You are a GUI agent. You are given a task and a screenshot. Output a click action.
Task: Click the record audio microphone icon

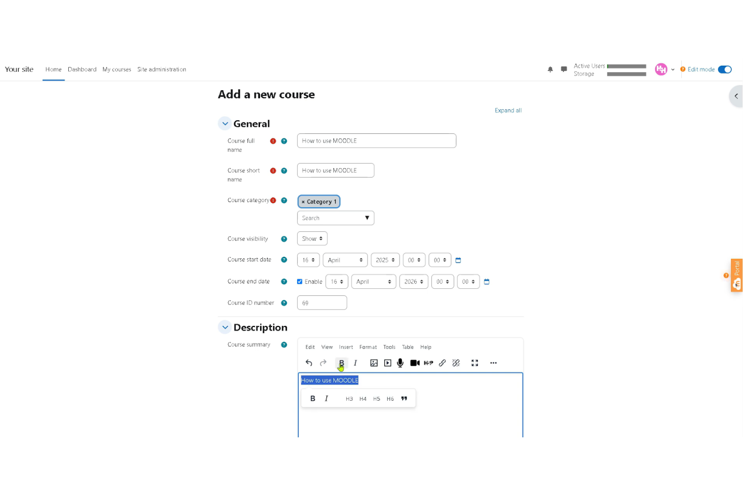(400, 363)
